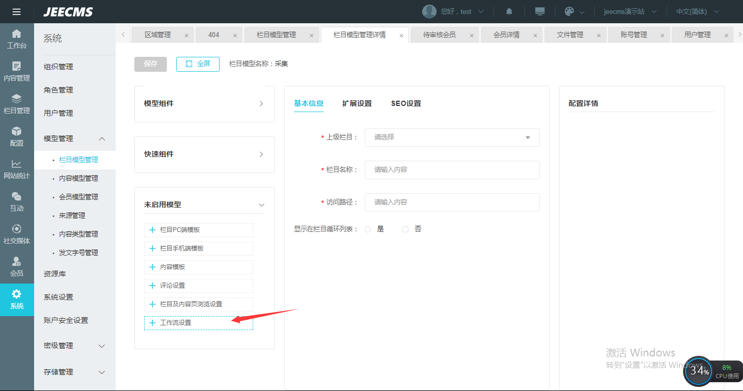743x391 pixels.
Task: Close the 404 tab
Action: [235, 36]
